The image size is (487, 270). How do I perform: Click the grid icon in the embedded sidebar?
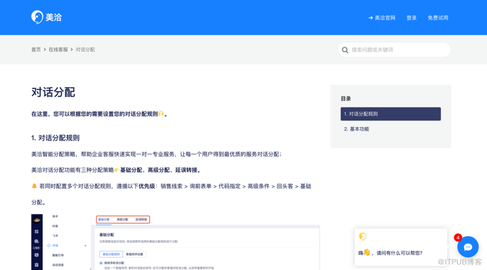(37, 232)
